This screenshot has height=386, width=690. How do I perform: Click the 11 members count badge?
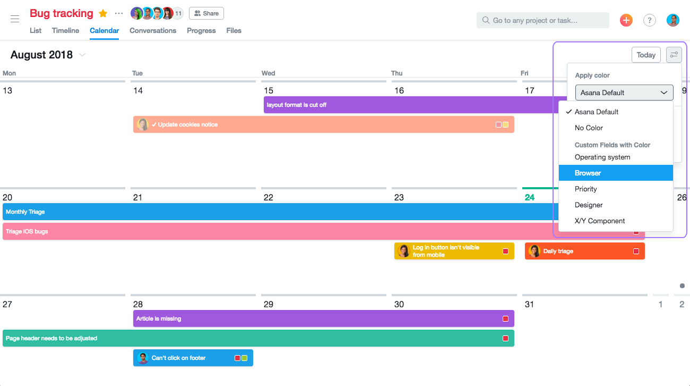[178, 13]
